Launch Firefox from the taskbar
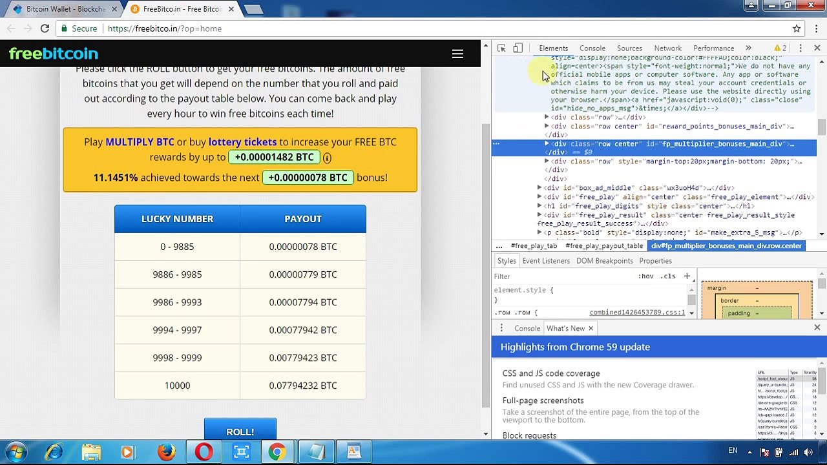The height and width of the screenshot is (465, 827). pyautogui.click(x=166, y=452)
